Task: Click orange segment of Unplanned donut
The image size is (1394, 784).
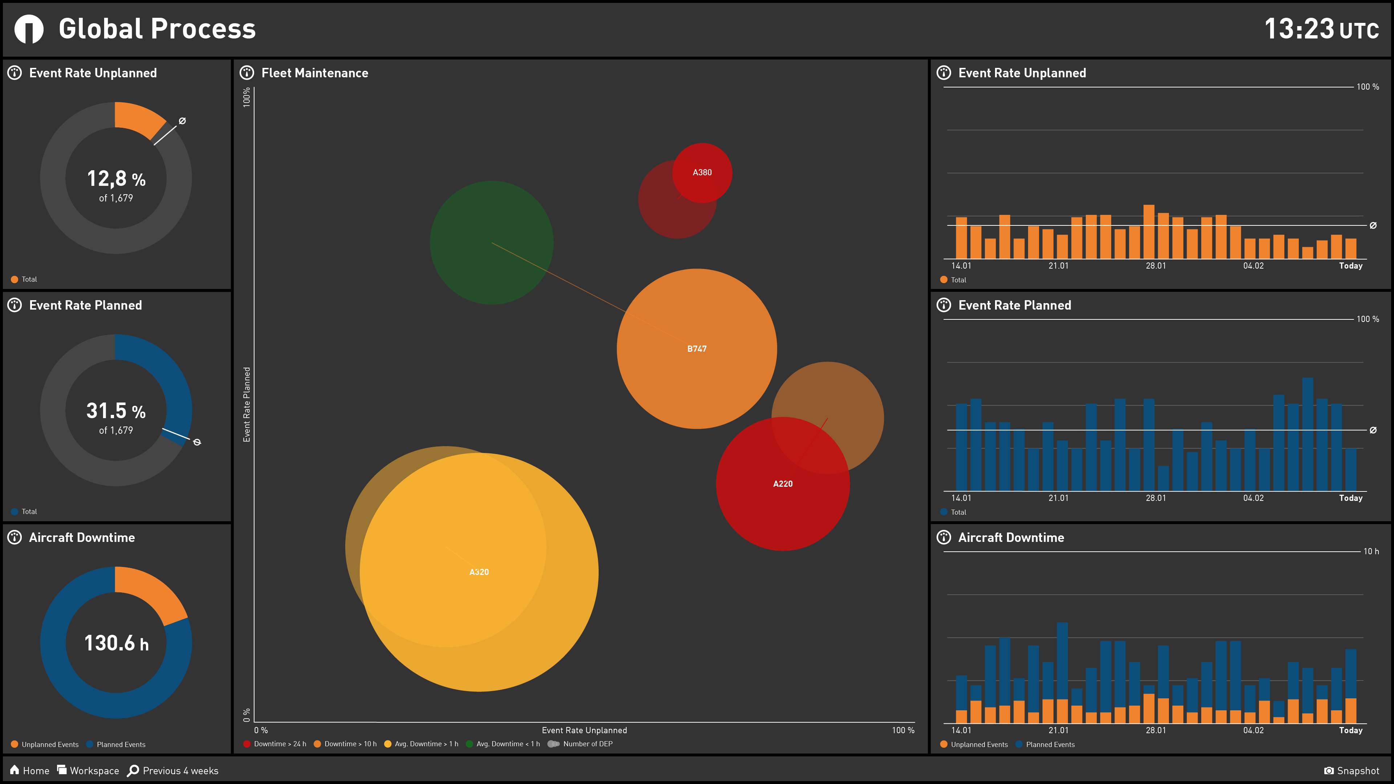Action: tap(140, 118)
